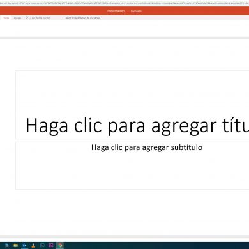This screenshot has height=249, width=249.
Task: Open the Photoshop icon in the taskbar
Action: pos(42,246)
